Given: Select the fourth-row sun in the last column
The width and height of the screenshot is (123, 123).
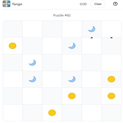Looking at the screenshot, I should 111,79.
